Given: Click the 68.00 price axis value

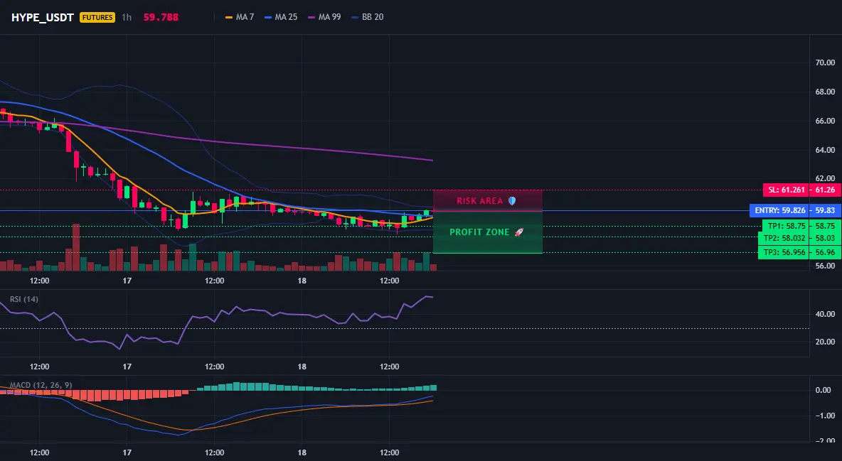Looking at the screenshot, I should point(826,92).
